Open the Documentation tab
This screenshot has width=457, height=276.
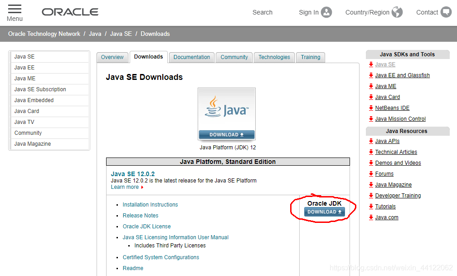click(x=191, y=57)
